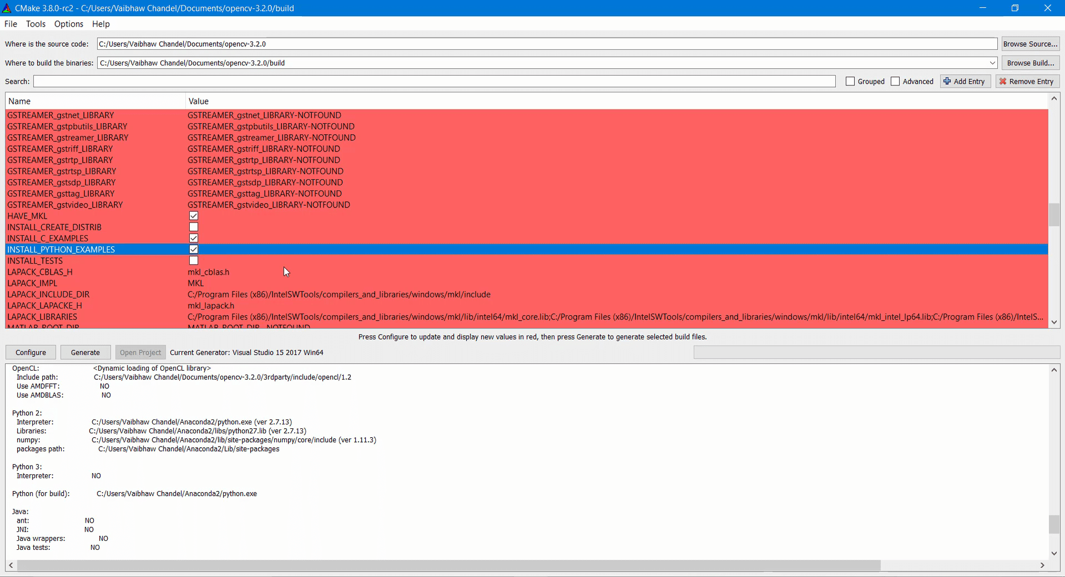Uncheck INSTALL_PYTHON_EXAMPLES
Viewport: 1065px width, 577px height.
pyautogui.click(x=193, y=249)
